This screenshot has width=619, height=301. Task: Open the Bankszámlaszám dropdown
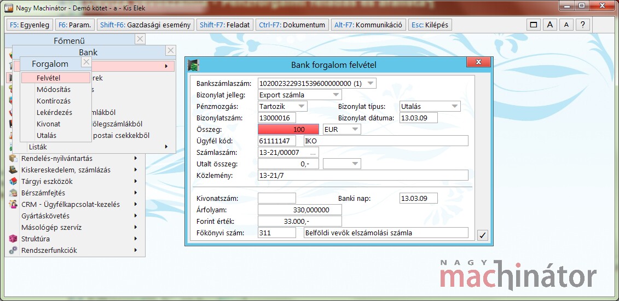[370, 84]
